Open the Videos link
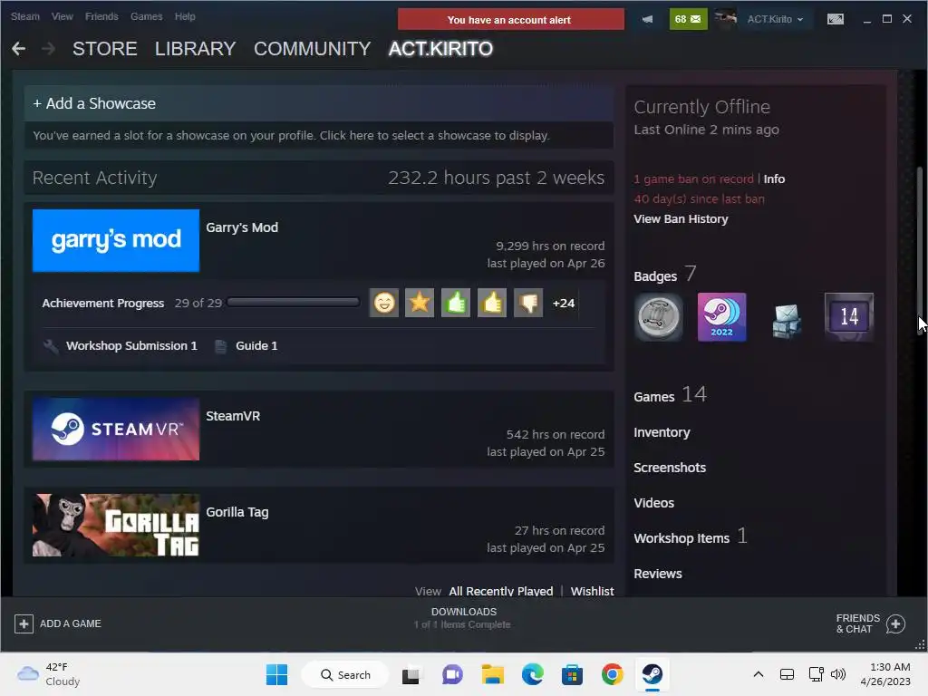 pos(653,503)
